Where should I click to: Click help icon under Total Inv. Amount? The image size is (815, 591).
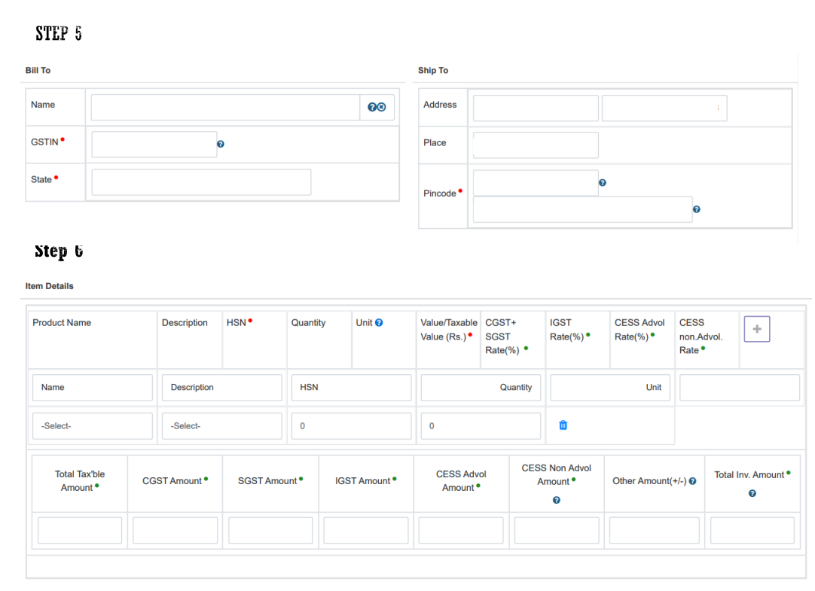coord(752,494)
